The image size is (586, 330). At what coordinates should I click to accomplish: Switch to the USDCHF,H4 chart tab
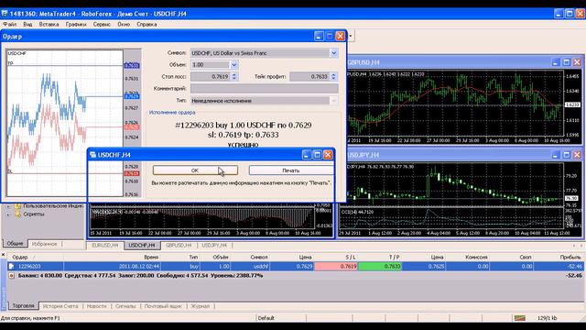tap(142, 246)
